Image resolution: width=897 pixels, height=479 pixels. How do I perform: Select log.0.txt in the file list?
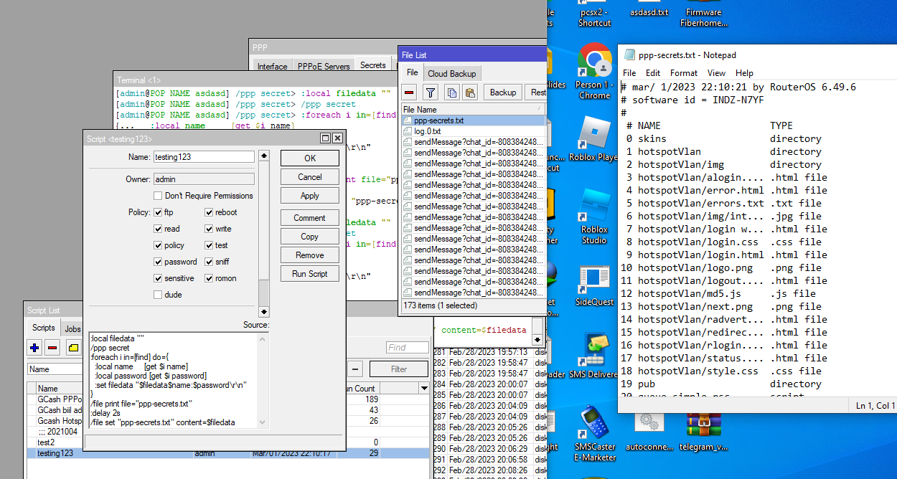coord(427,131)
